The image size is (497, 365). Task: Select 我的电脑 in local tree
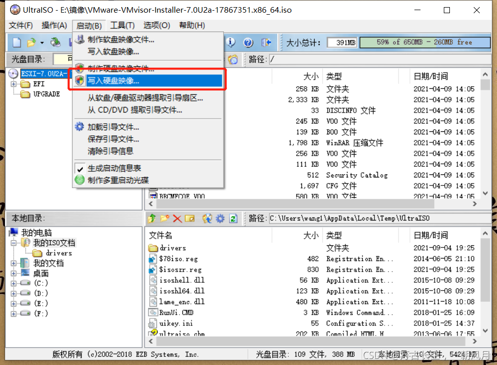coord(36,233)
